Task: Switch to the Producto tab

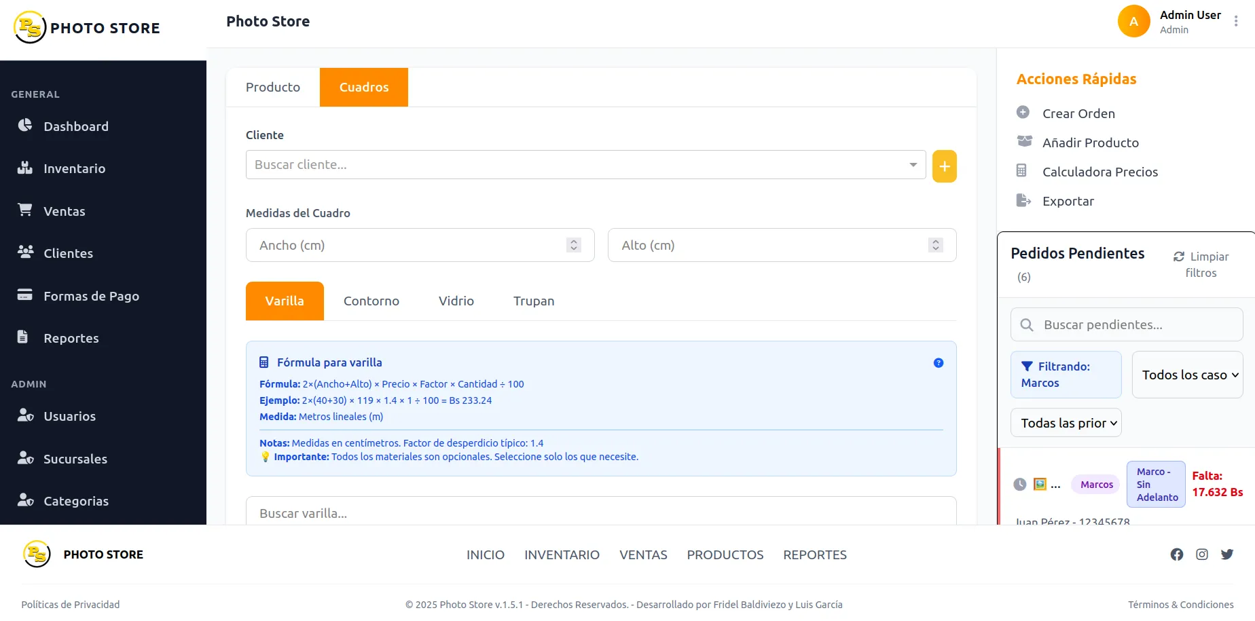Action: click(273, 88)
